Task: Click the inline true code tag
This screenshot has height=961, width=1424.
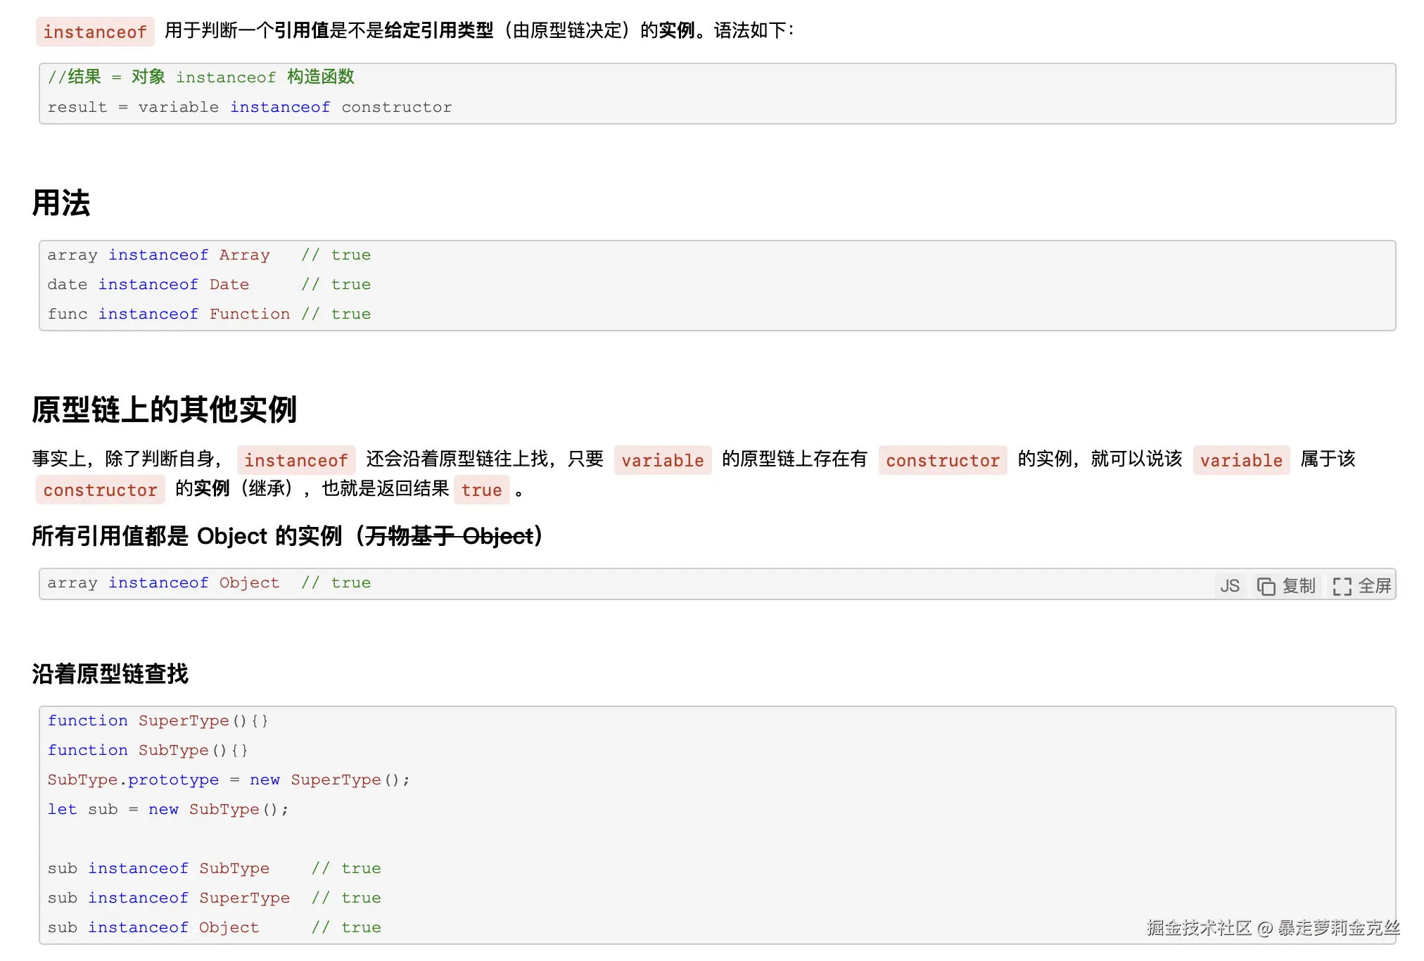Action: point(481,490)
